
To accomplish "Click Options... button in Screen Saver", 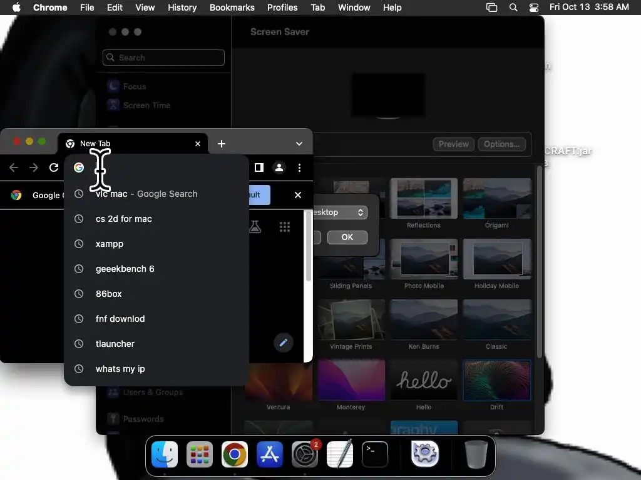I will click(501, 144).
